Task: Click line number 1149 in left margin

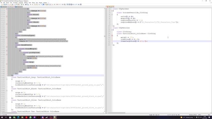Action: tap(3, 79)
